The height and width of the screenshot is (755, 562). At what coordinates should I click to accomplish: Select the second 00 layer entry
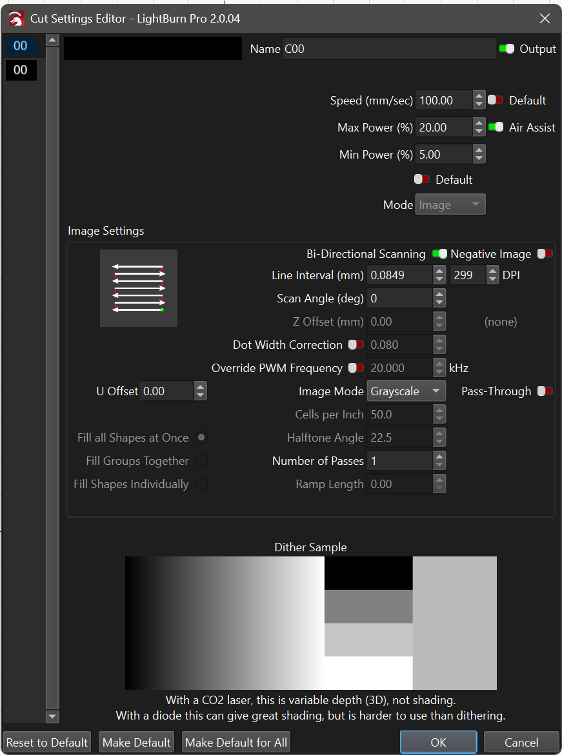(x=21, y=70)
